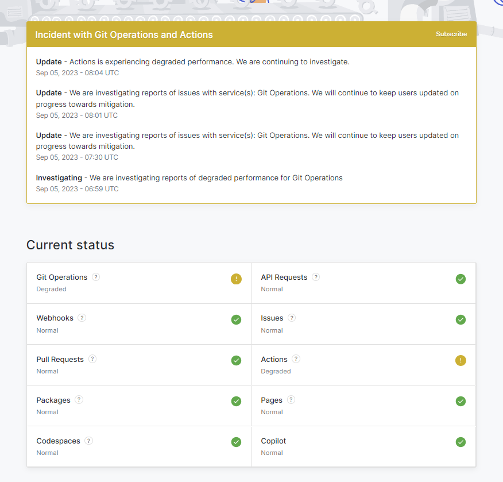Open the Pull Requests help icon
This screenshot has width=503, height=482.
(92, 359)
